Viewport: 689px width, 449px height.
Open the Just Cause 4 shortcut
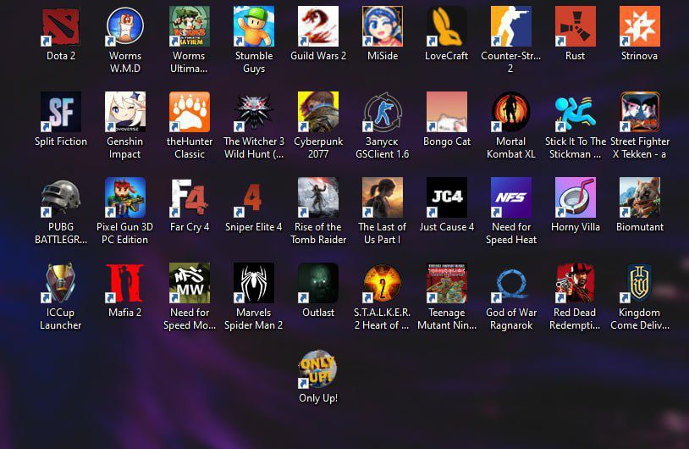coord(446,197)
